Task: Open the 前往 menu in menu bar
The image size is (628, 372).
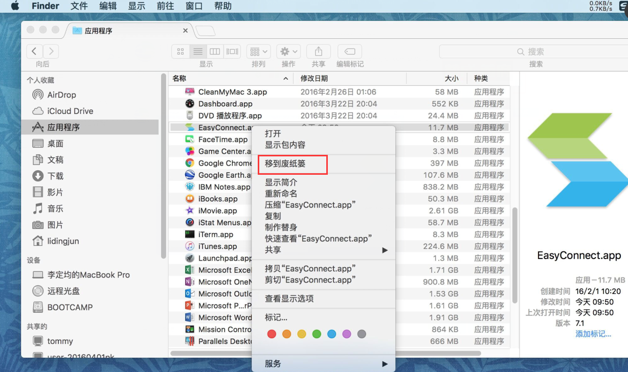Action: [165, 6]
